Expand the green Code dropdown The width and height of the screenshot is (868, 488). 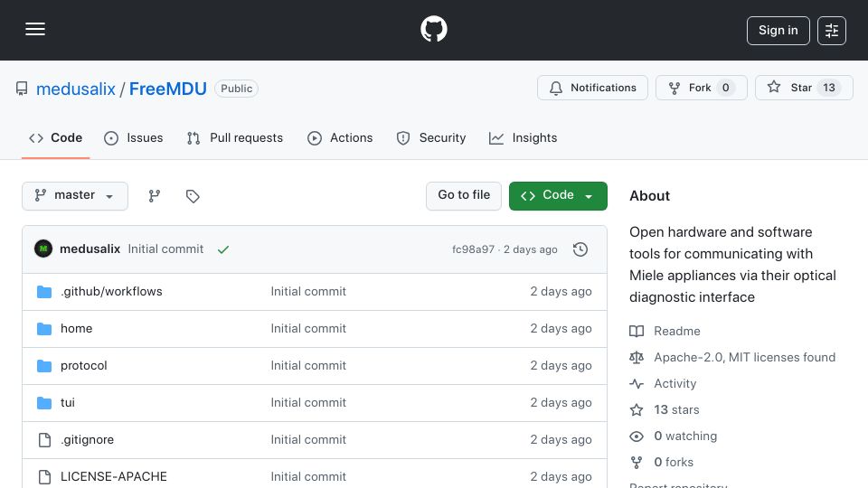pyautogui.click(x=558, y=196)
